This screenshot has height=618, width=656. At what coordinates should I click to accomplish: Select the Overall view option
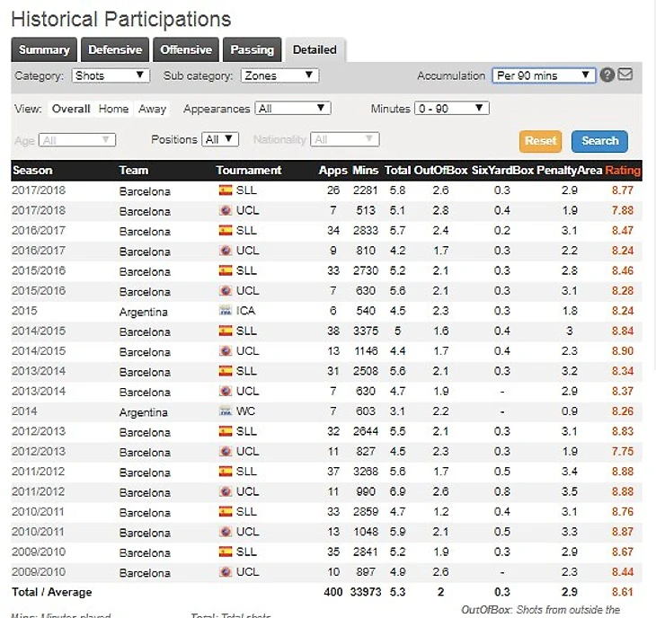[71, 109]
